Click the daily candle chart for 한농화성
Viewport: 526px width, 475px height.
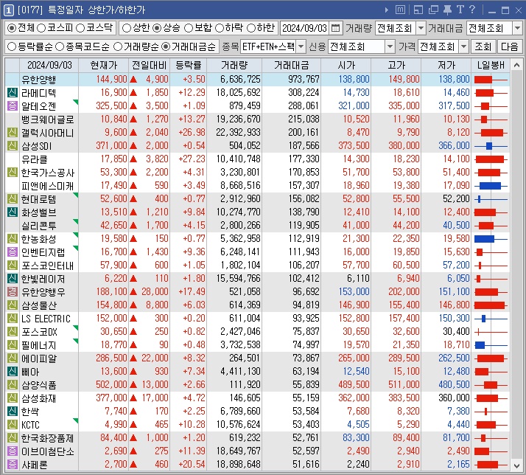coord(491,239)
